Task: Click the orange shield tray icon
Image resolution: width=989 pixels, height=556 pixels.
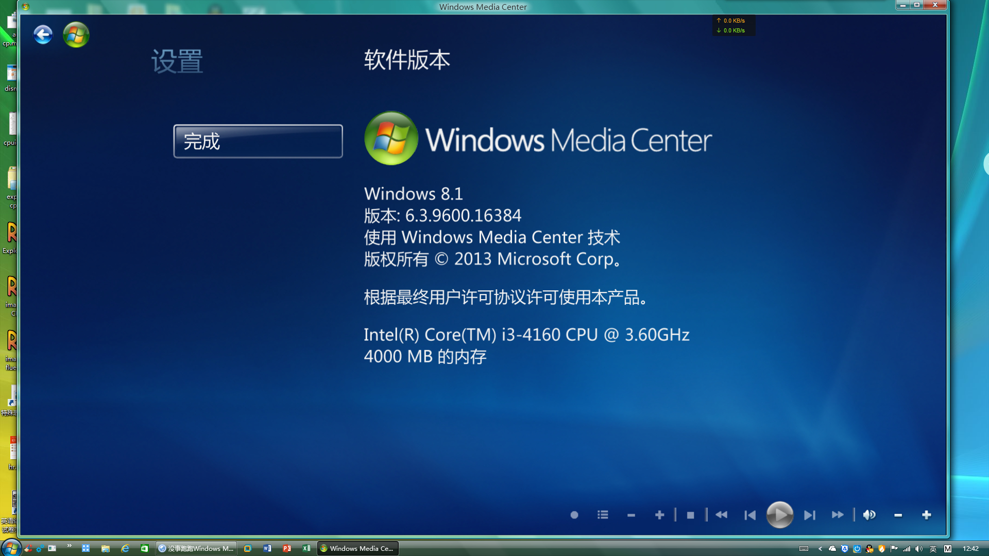Action: pyautogui.click(x=882, y=549)
